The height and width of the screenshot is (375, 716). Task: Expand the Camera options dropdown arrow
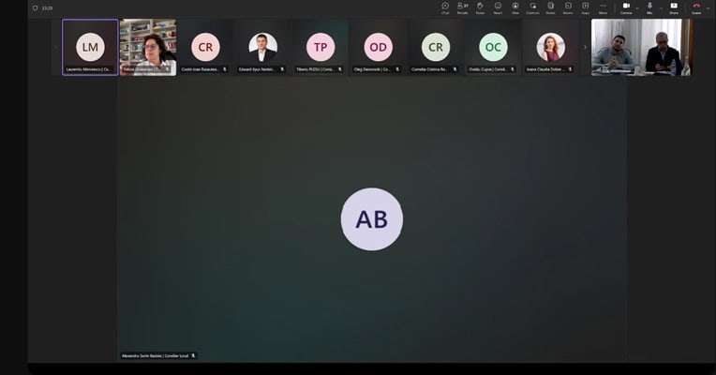coord(637,7)
